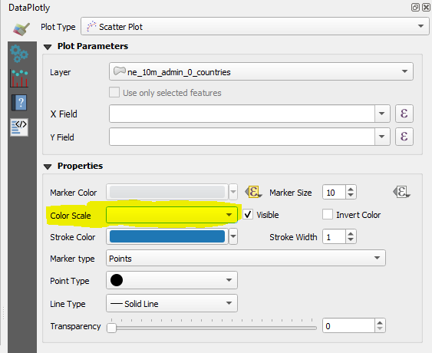The image size is (432, 353).
Task: Click the Transparency value field
Action: (349, 326)
